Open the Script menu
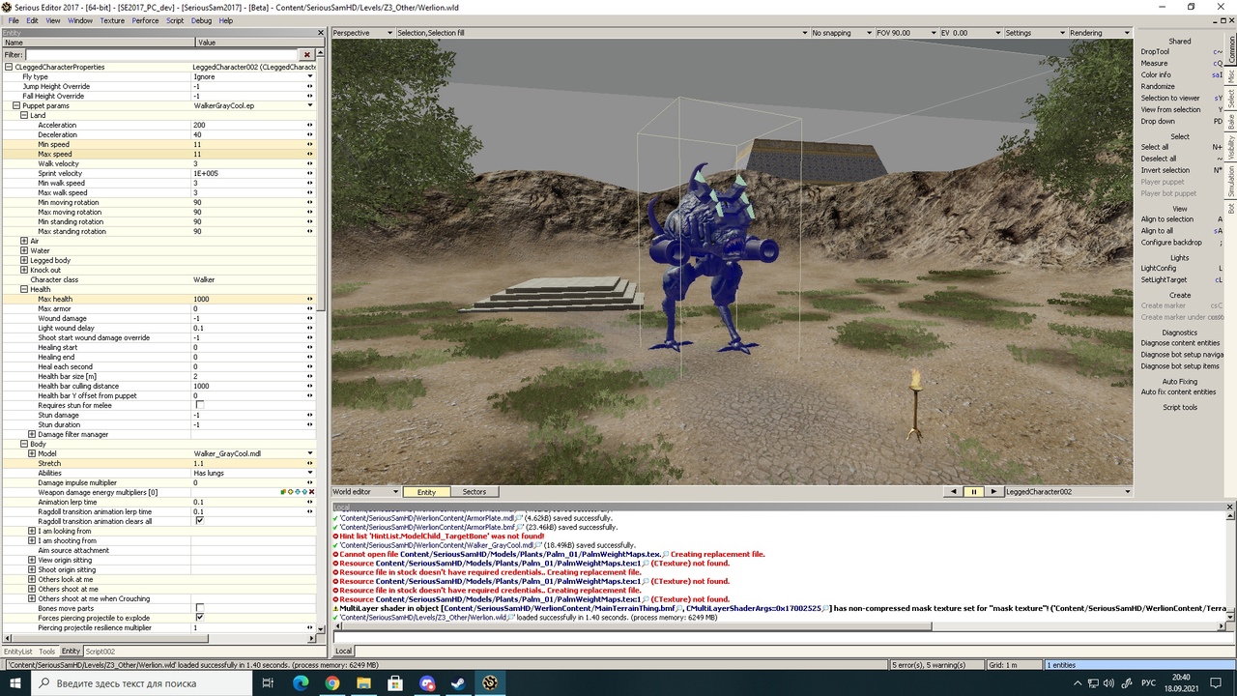Image resolution: width=1237 pixels, height=696 pixels. point(175,20)
